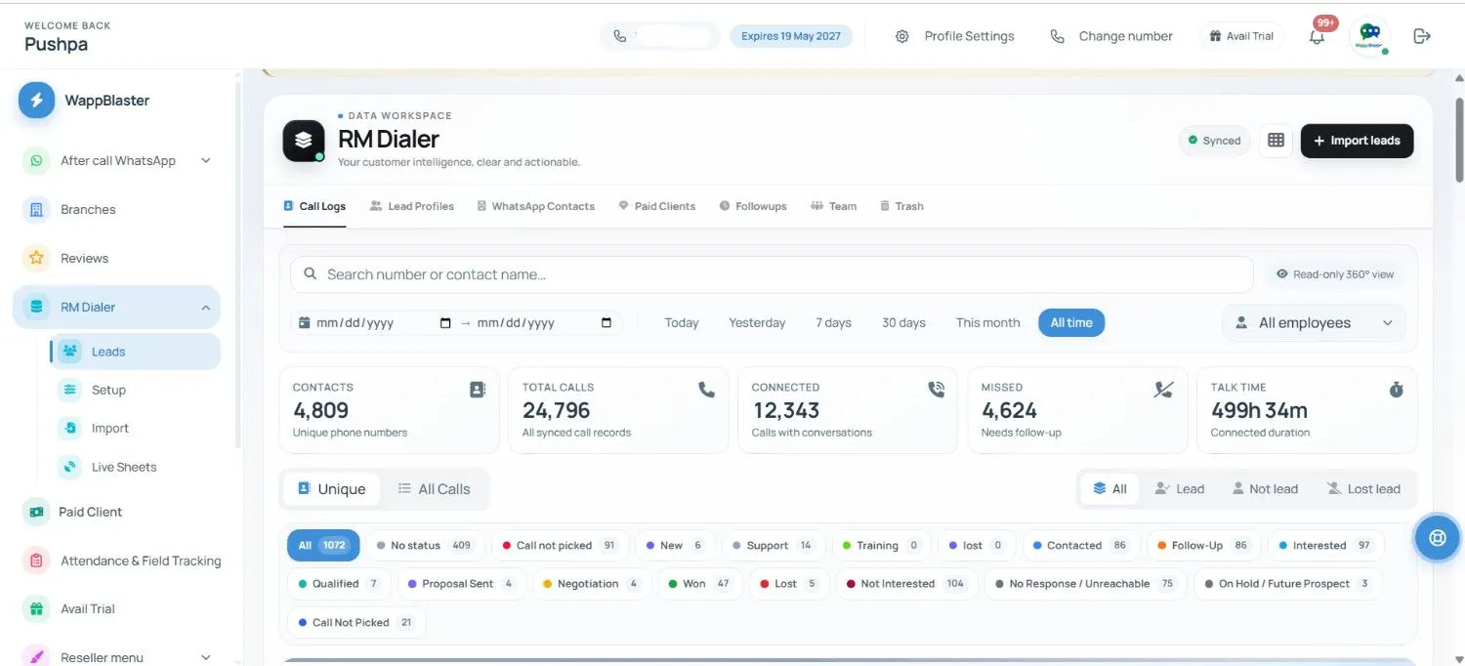Switch to the WhatsApp Contacts tab
1465x666 pixels.
tap(536, 206)
